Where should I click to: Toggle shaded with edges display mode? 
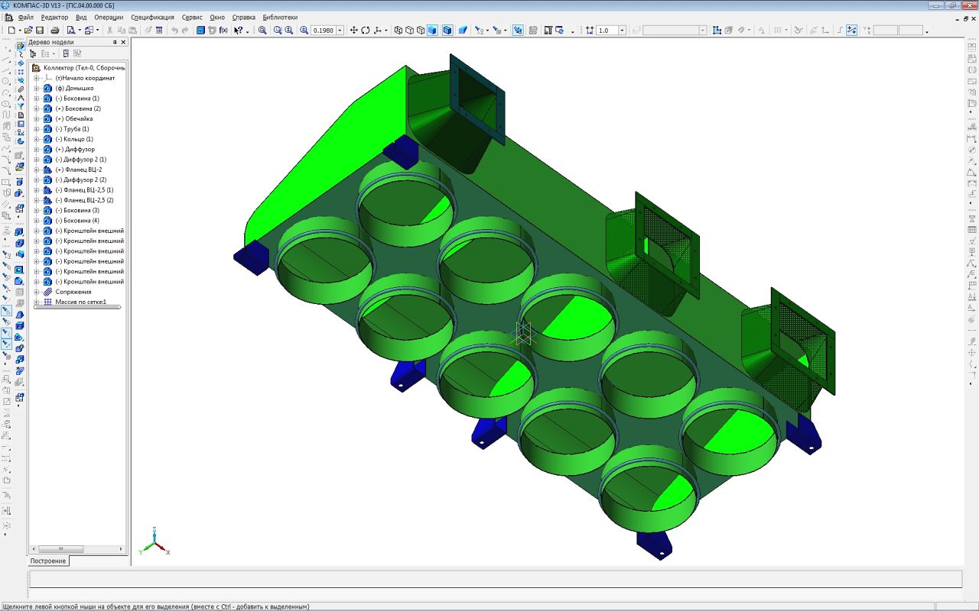(x=447, y=31)
